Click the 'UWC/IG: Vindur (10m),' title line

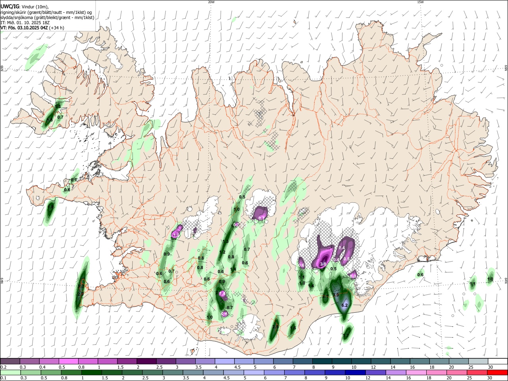24,6
